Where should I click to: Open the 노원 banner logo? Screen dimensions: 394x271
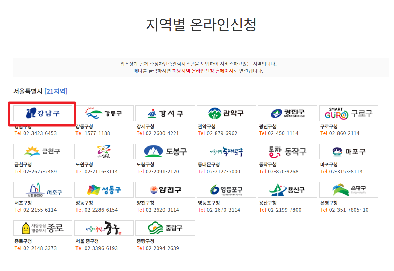104,152
